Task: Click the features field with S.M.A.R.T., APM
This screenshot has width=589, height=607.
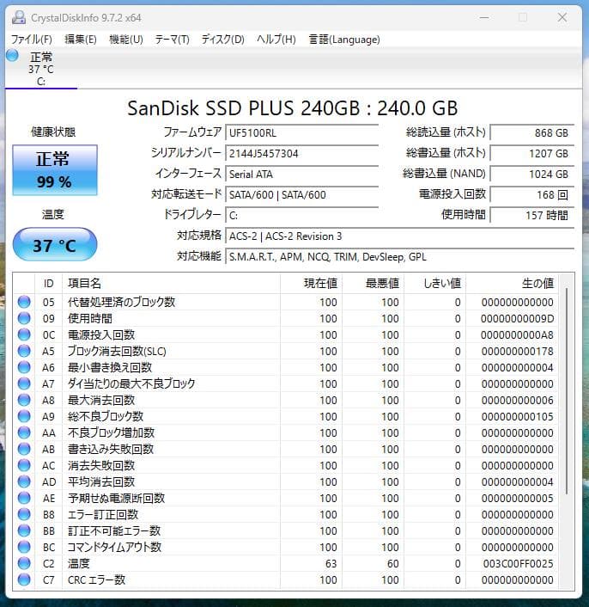Action: 400,256
